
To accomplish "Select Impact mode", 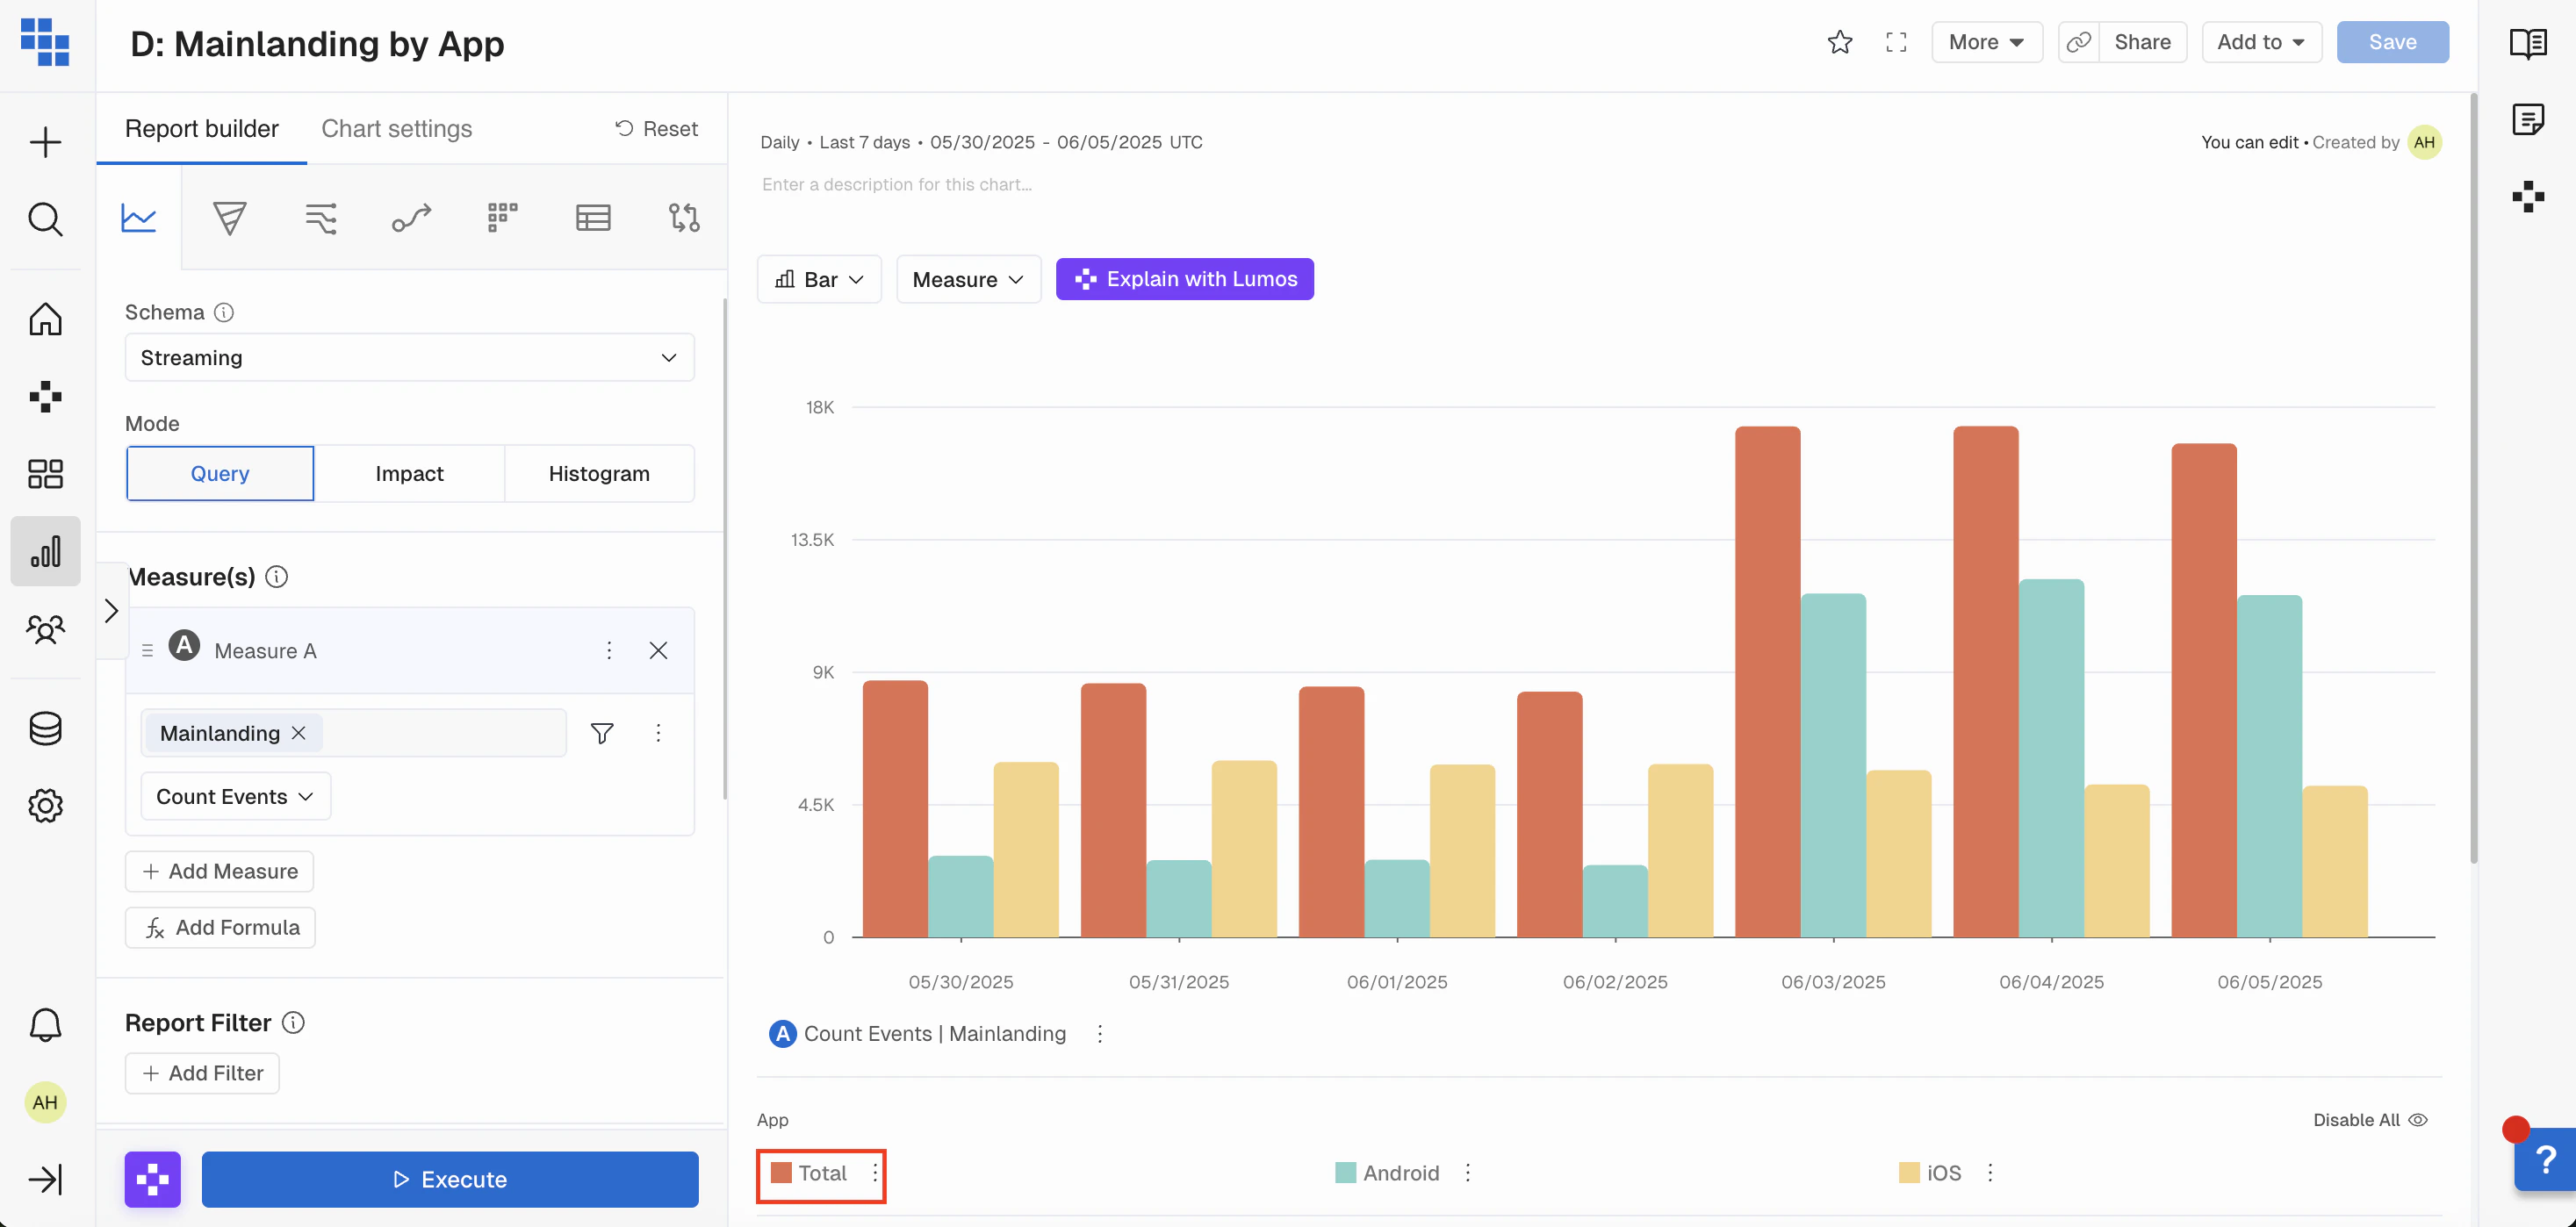I will (x=409, y=473).
